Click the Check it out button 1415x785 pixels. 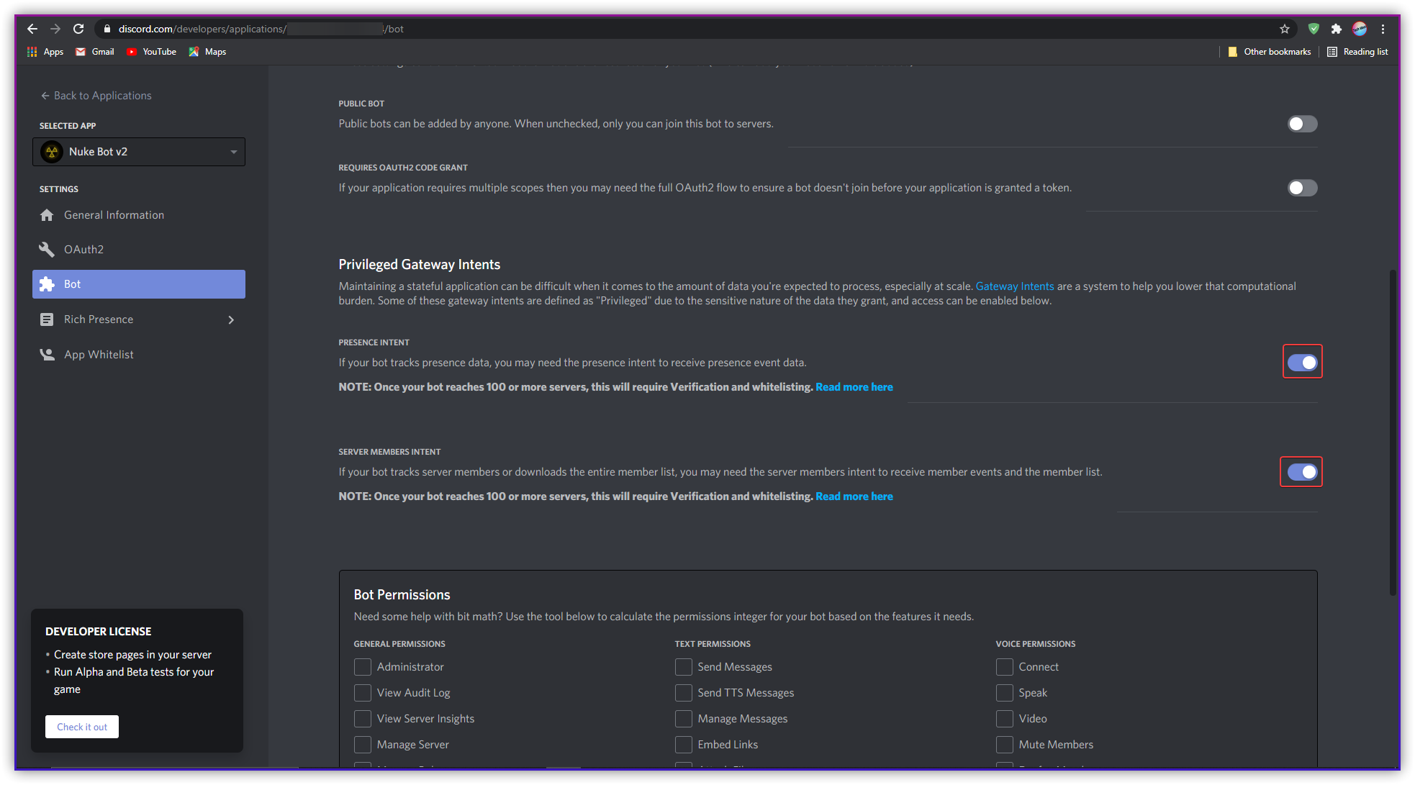[x=81, y=727]
